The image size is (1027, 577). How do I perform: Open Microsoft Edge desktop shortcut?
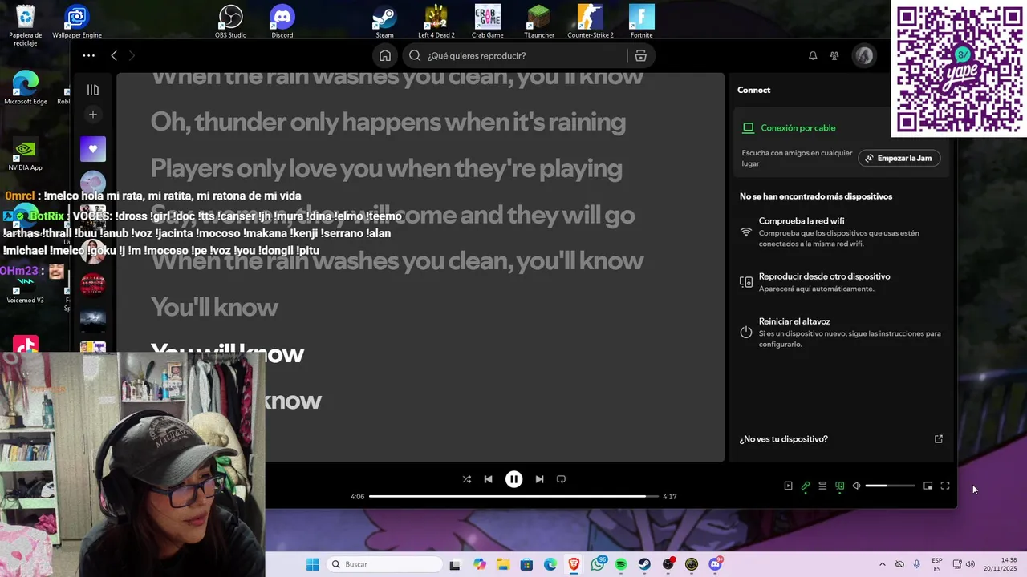26,88
